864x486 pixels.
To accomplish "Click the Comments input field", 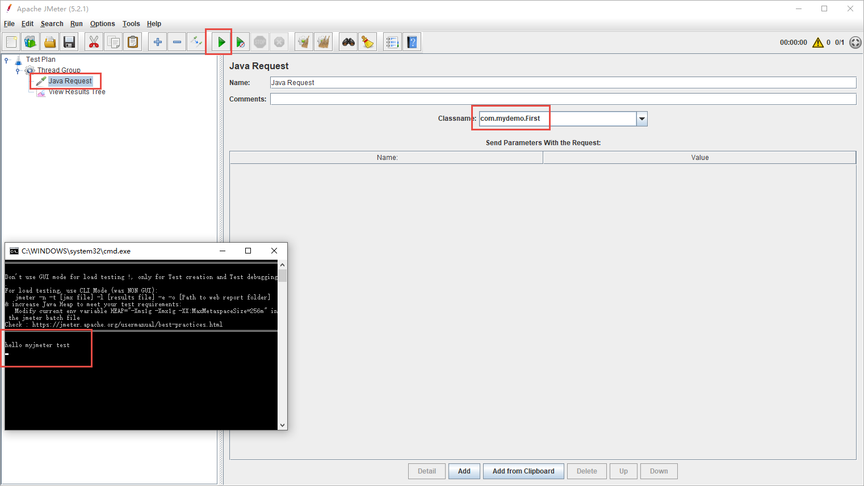I will pos(563,99).
